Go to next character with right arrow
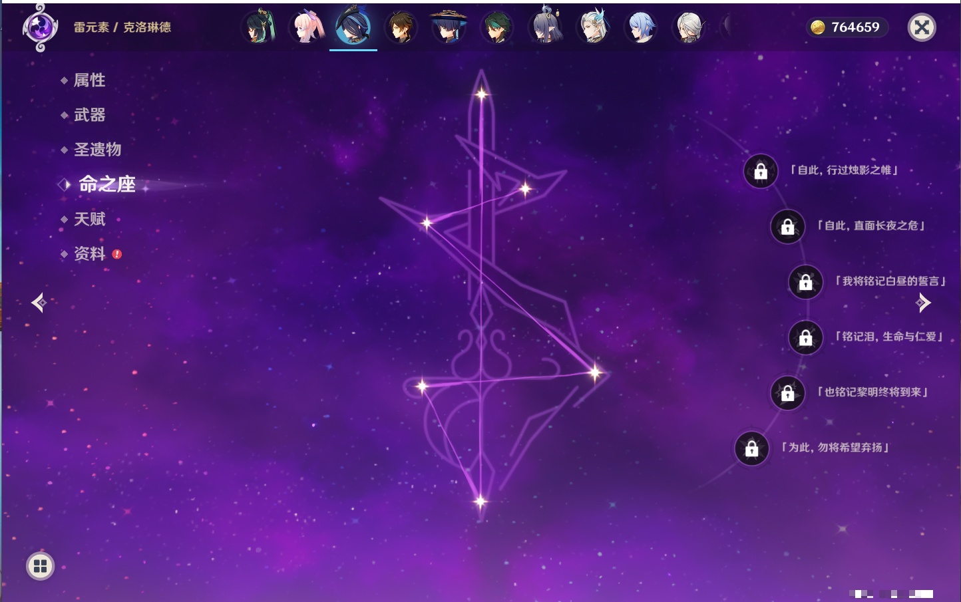 [923, 303]
